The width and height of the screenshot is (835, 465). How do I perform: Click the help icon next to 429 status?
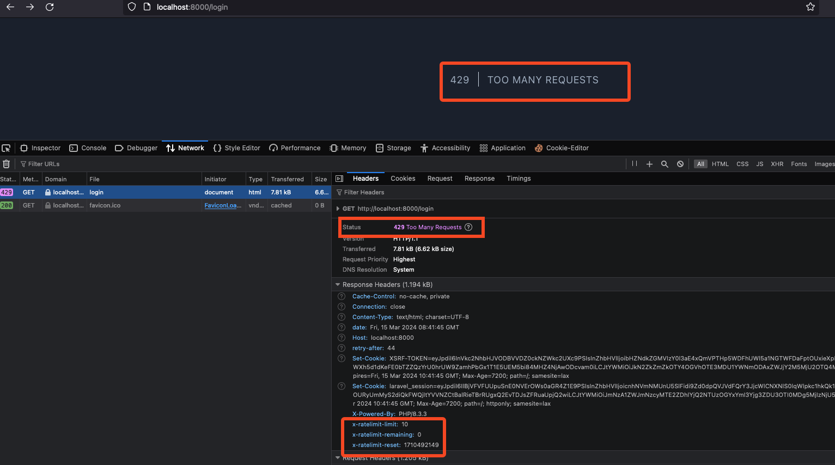(468, 227)
